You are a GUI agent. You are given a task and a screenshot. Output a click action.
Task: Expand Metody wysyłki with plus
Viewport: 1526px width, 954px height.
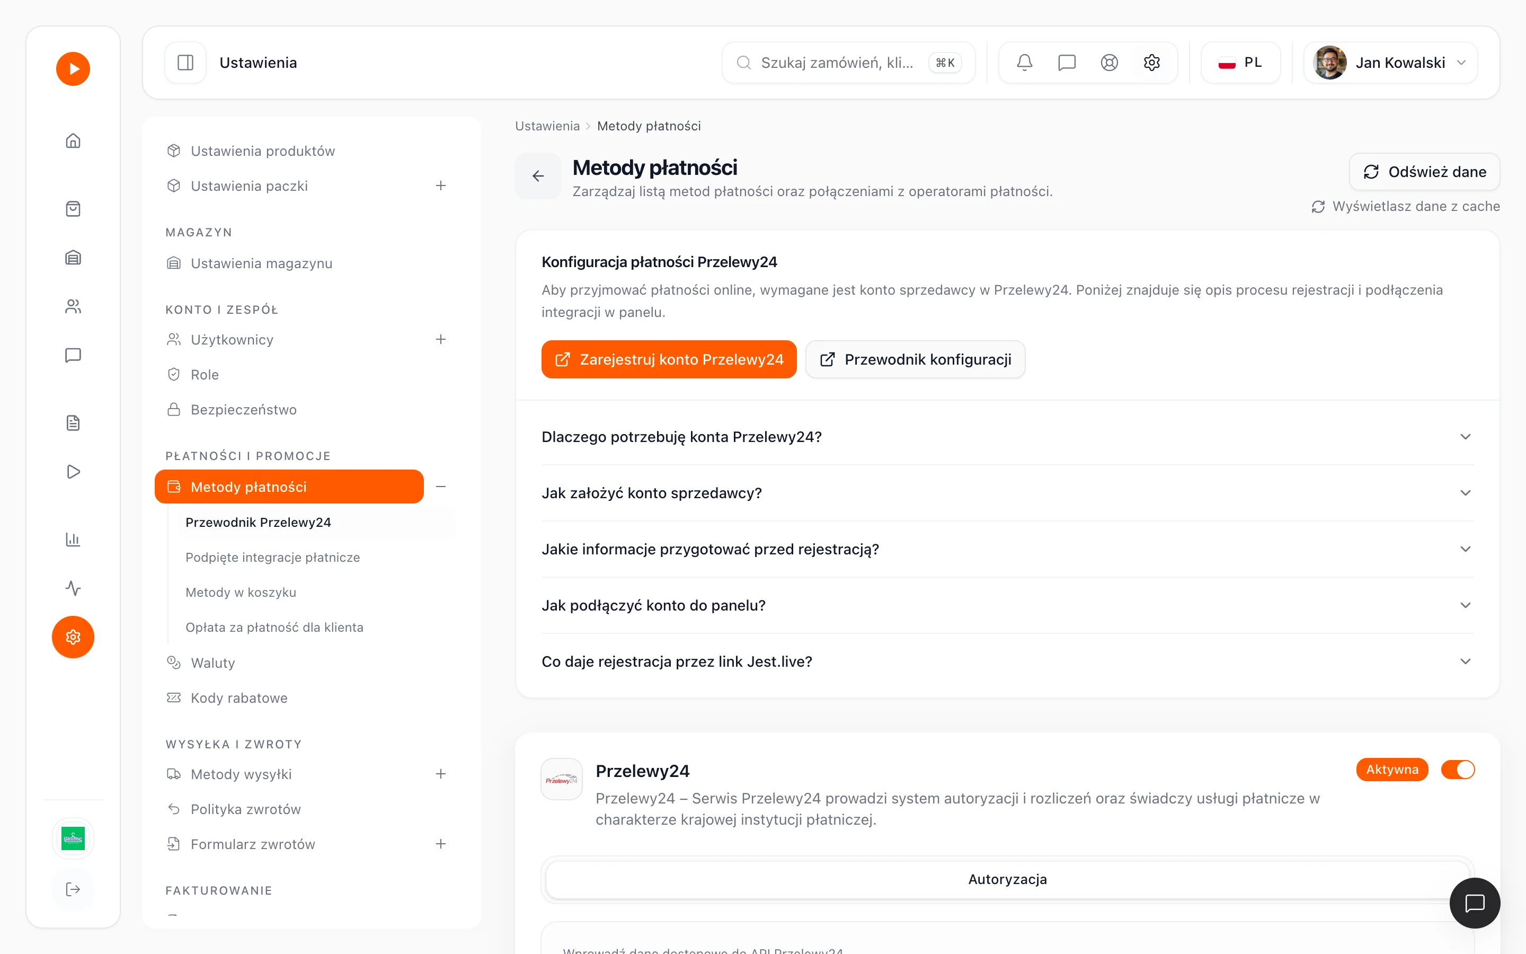(441, 774)
